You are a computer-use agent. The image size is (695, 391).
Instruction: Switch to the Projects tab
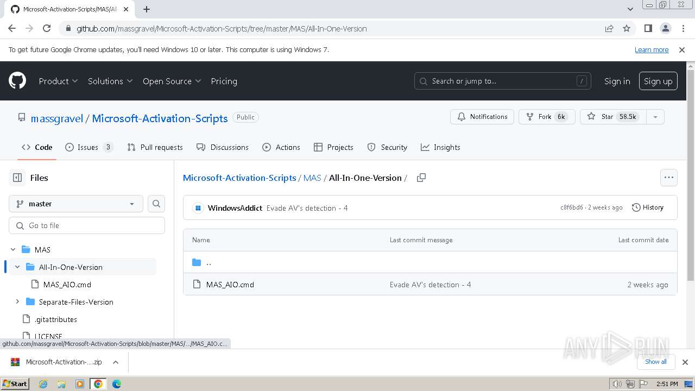(334, 147)
